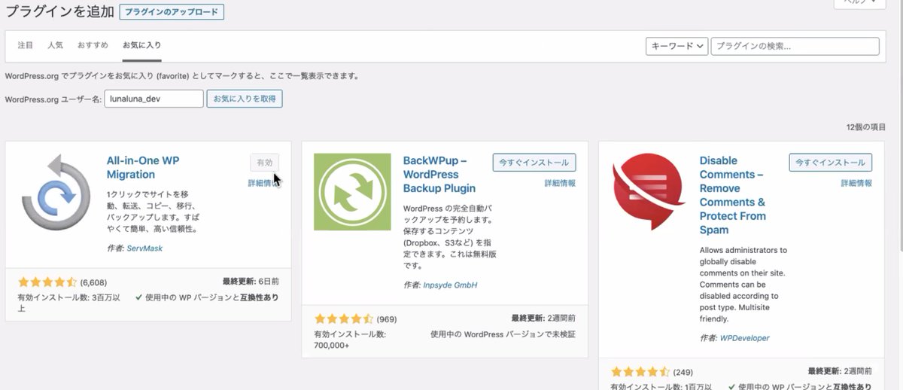Image resolution: width=903 pixels, height=390 pixels.
Task: Open the BackWPup – WordPress Backup Plugin title link
Action: pos(439,174)
